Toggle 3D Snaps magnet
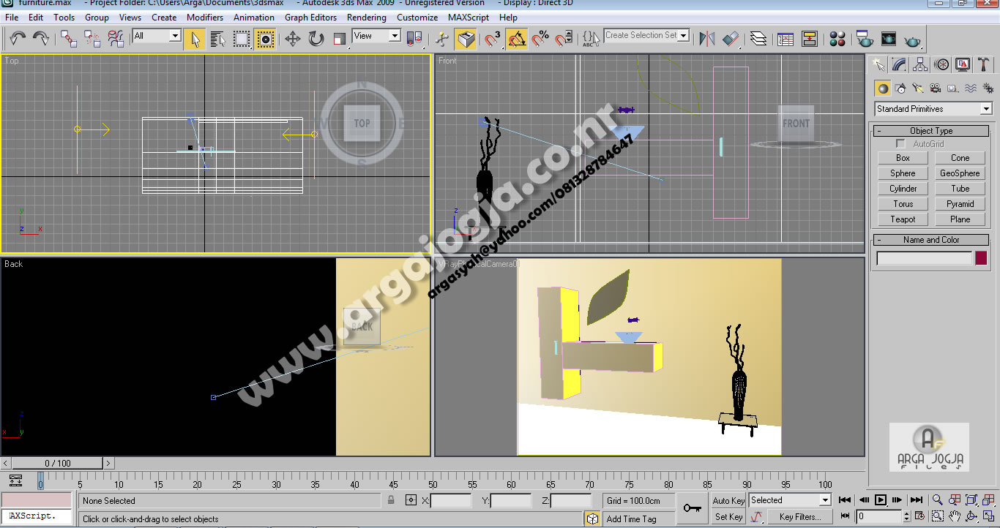1000x528 pixels. (493, 38)
